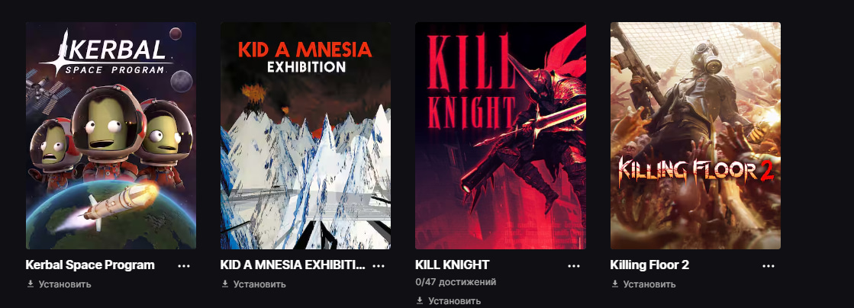Click download arrow icon under Killing Floor 2
The width and height of the screenshot is (854, 308).
(615, 284)
